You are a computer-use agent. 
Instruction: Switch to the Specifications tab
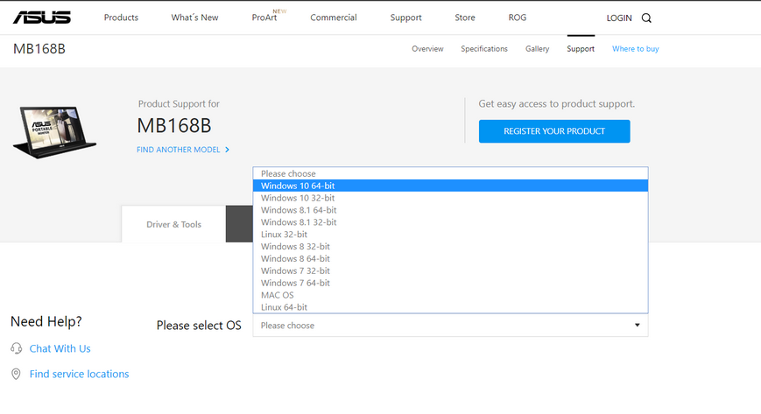tap(484, 48)
